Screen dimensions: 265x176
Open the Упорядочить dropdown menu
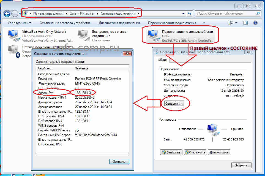19,23
